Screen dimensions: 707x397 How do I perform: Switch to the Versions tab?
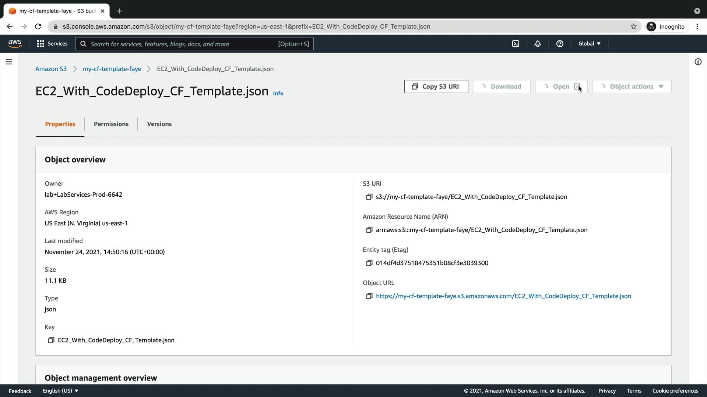tap(159, 124)
